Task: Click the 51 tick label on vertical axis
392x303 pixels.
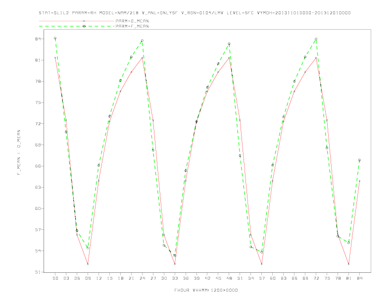Action: [38, 272]
